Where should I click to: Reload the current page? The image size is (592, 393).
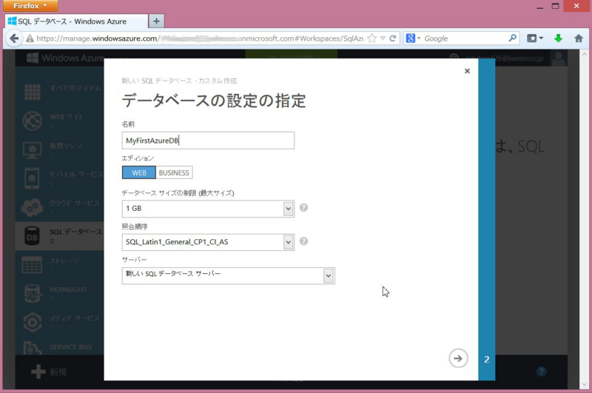click(393, 38)
